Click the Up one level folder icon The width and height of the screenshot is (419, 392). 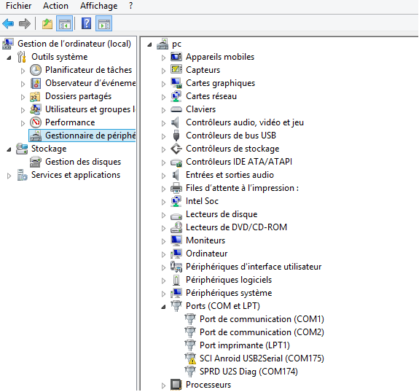(x=47, y=24)
